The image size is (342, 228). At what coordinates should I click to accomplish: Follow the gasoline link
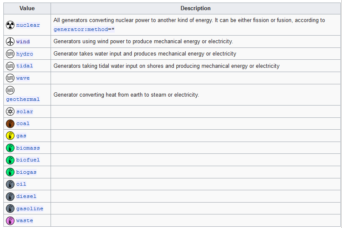[x=30, y=209]
